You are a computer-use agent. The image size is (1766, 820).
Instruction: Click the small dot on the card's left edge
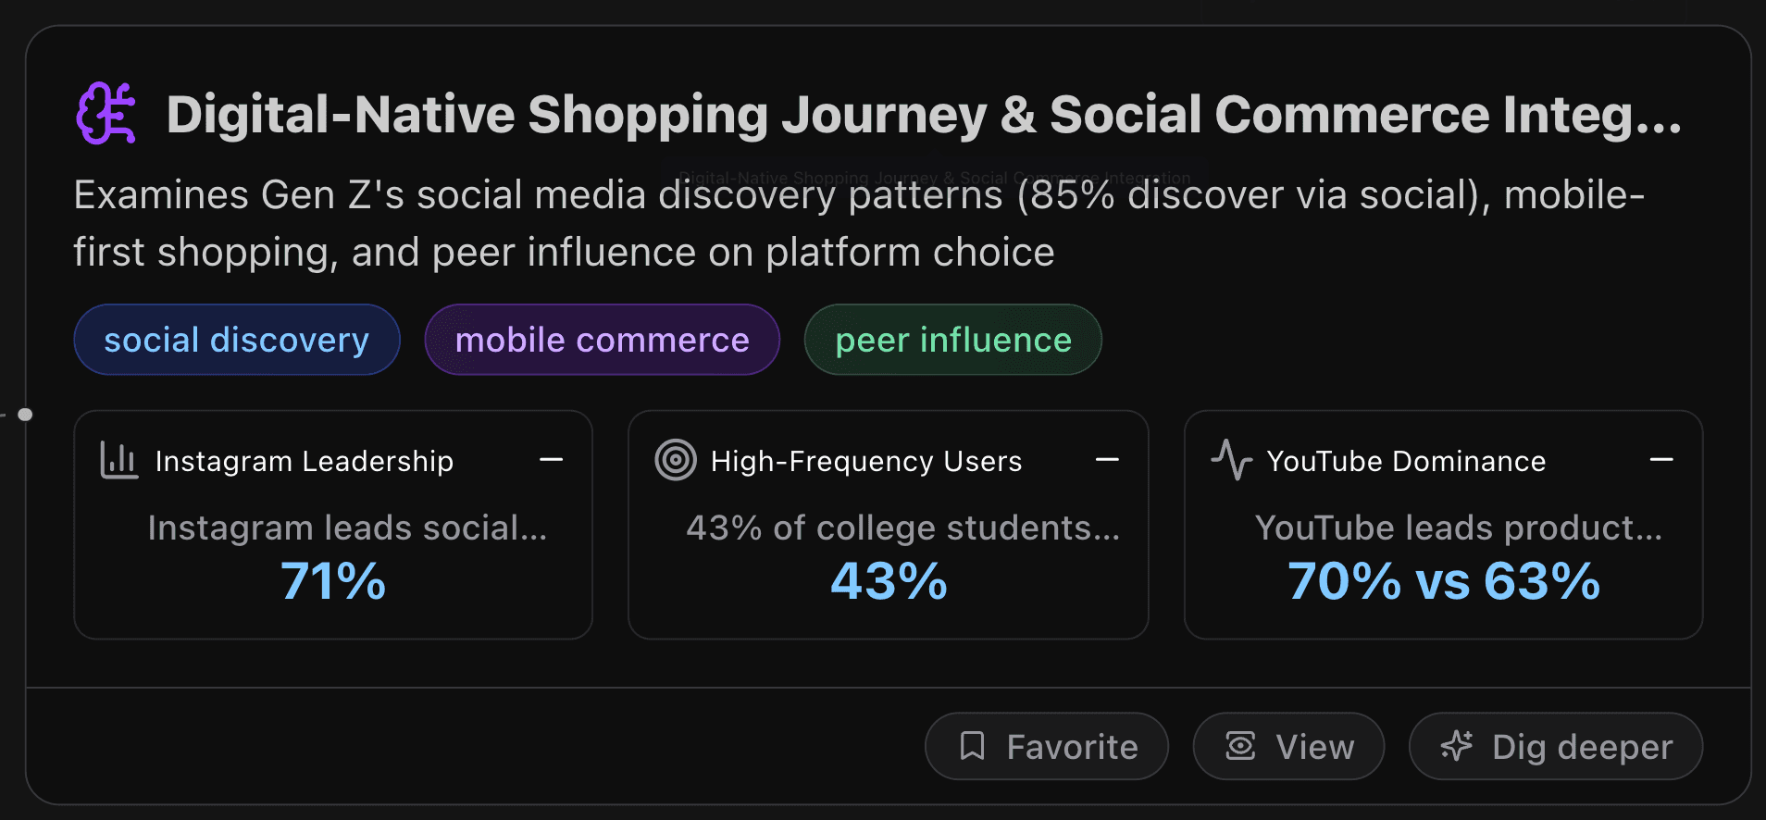pos(26,415)
